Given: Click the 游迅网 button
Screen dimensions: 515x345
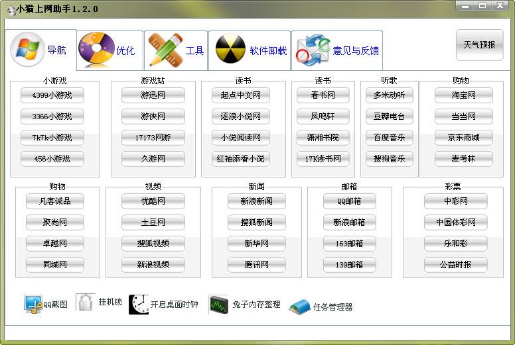Looking at the screenshot, I should [153, 95].
